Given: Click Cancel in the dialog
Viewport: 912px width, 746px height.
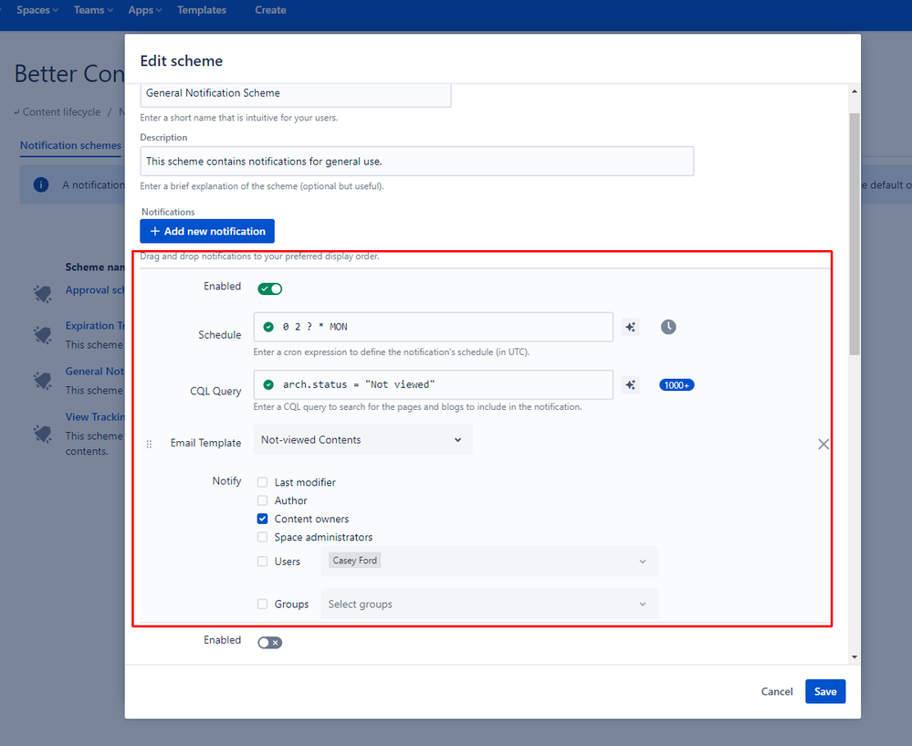Looking at the screenshot, I should (x=777, y=691).
